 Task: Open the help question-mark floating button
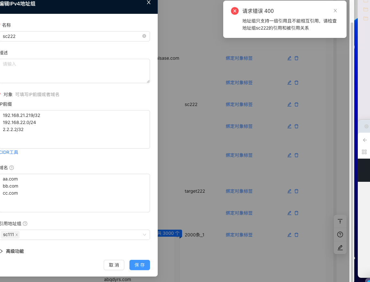coord(340,234)
